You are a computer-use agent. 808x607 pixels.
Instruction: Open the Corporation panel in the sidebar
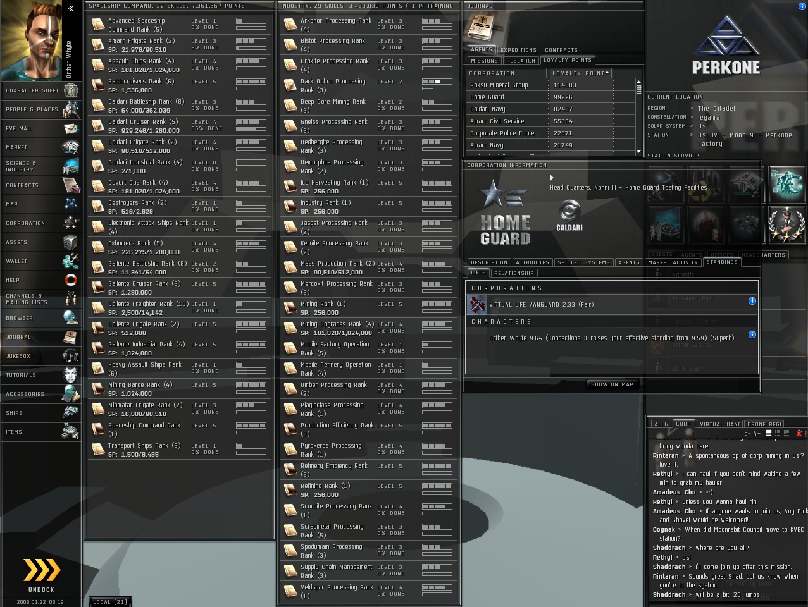[x=41, y=223]
